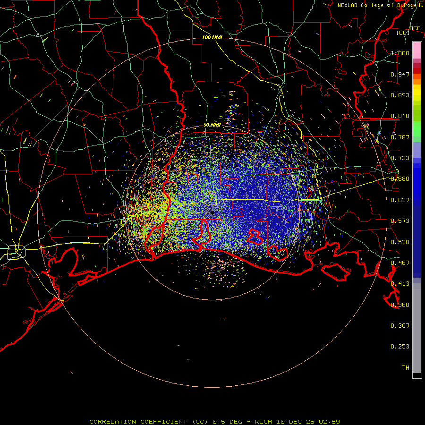The width and height of the screenshot is (425, 425).
Task: Click the 0.413 color scale value
Action: coord(400,284)
